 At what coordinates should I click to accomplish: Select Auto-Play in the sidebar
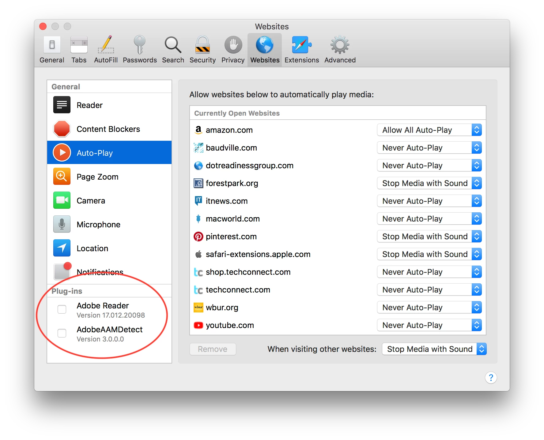point(109,153)
